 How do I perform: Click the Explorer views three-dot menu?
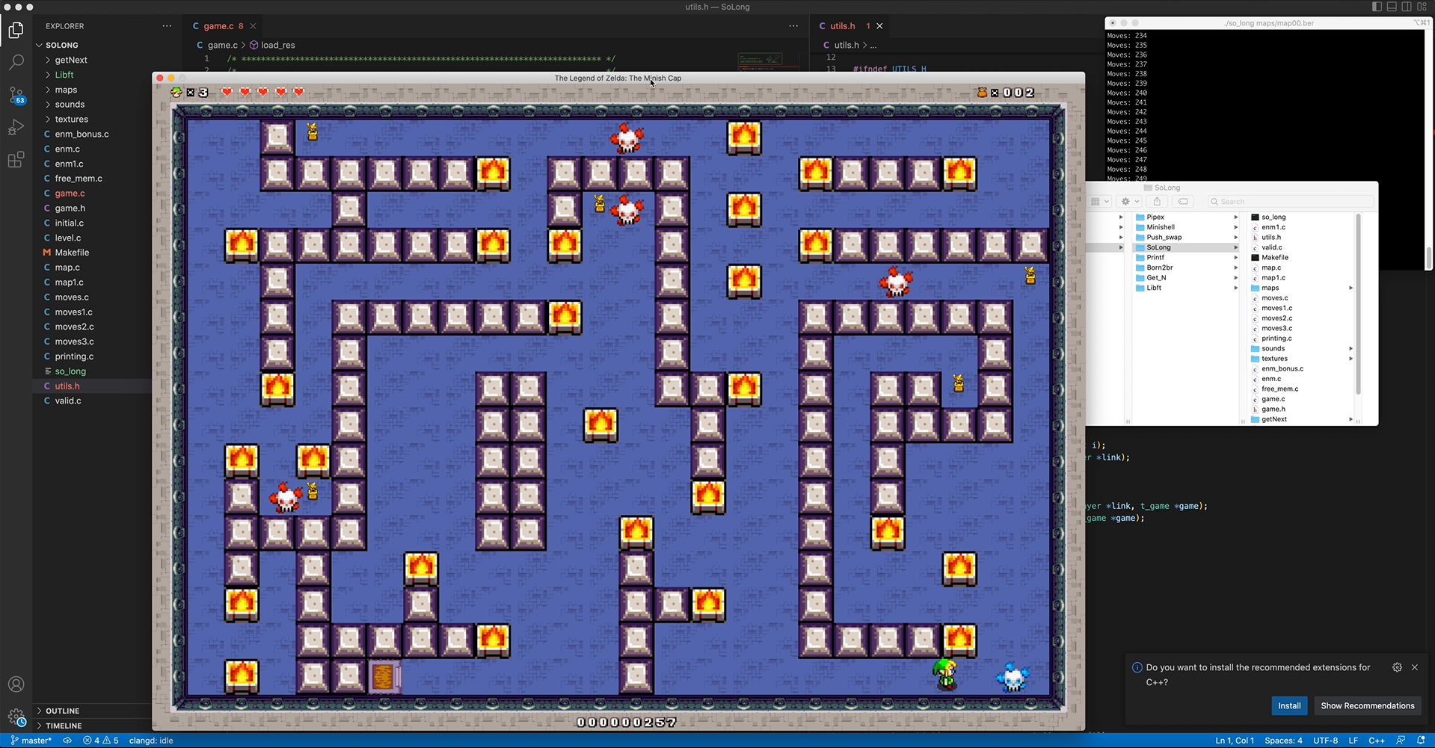click(167, 26)
